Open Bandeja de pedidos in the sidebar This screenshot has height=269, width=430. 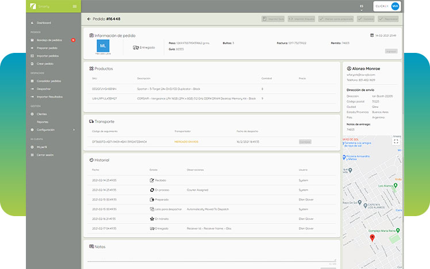click(49, 40)
